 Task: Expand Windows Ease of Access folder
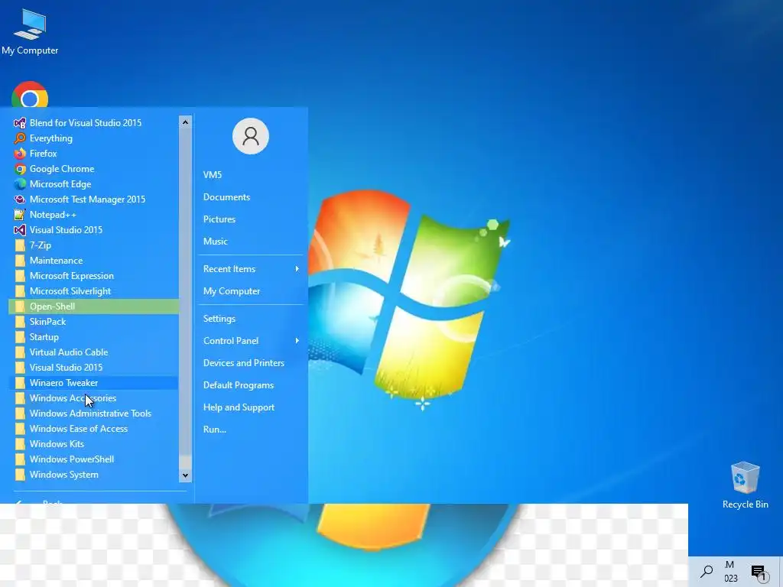(x=93, y=429)
